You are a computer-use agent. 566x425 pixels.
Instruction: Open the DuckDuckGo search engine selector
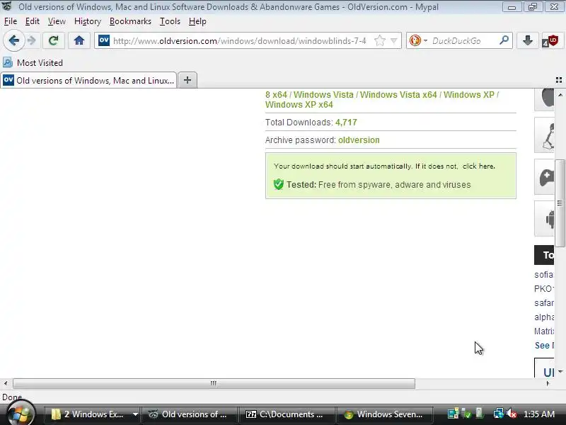pos(418,40)
